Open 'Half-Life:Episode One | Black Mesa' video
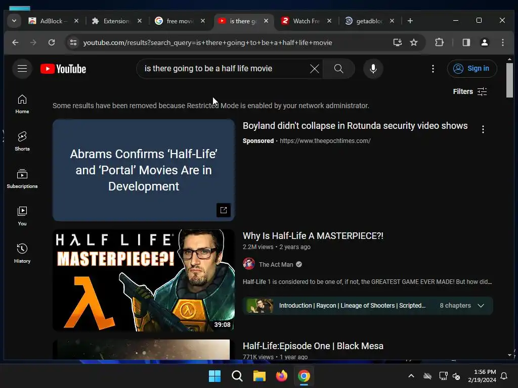Image resolution: width=518 pixels, height=388 pixels. pos(313,346)
